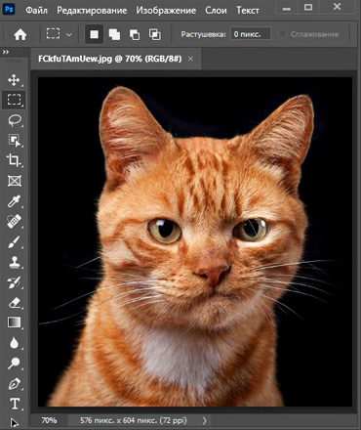Select the History Brush tool
Screen dimensions: 361x430
coord(14,282)
